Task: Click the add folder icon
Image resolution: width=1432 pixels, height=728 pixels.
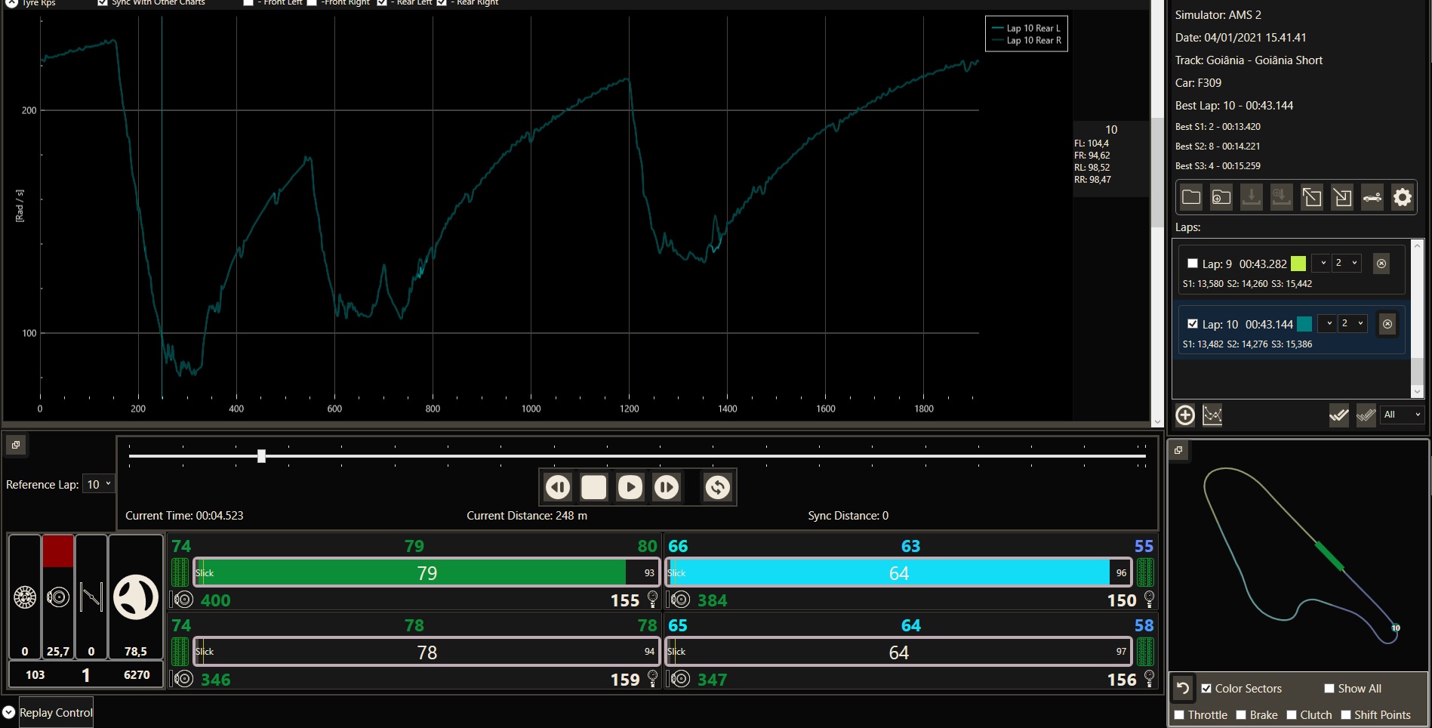Action: (x=1221, y=198)
